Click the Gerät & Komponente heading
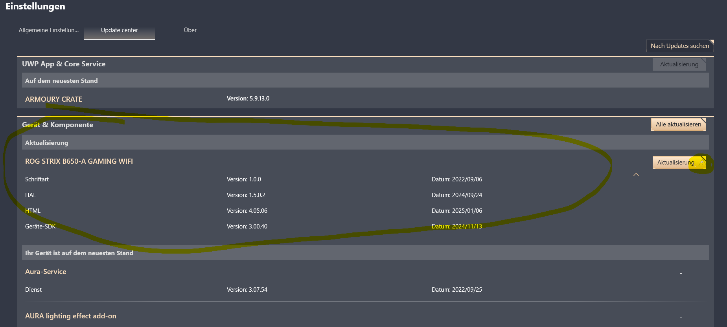Viewport: 727px width, 327px height. point(57,125)
